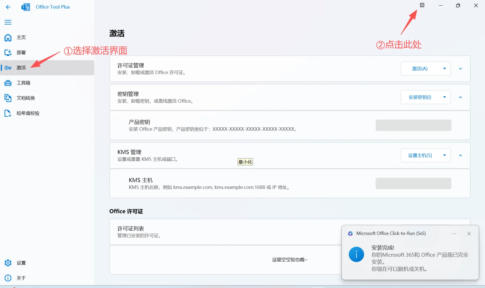This screenshot has height=288, width=485.
Task: Click the info icon in the Click-to-Run notification
Action: [356, 254]
